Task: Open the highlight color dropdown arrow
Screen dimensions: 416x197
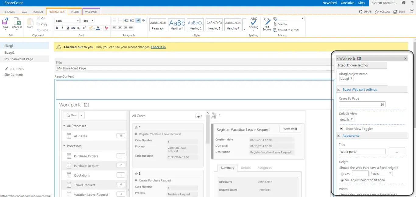Action: coord(94,28)
